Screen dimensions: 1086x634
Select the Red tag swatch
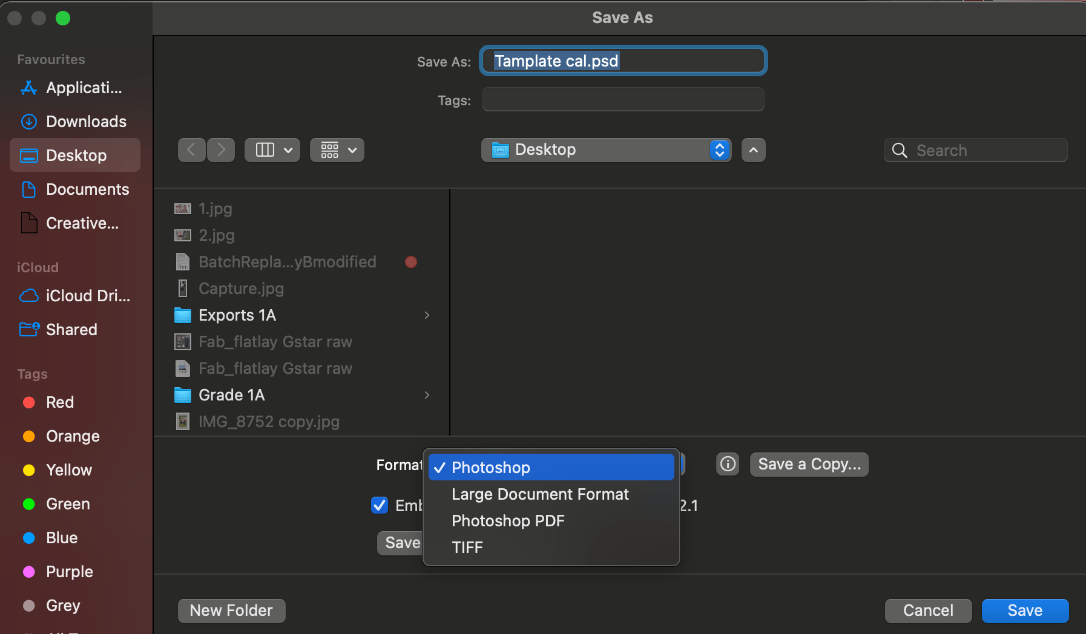(28, 402)
